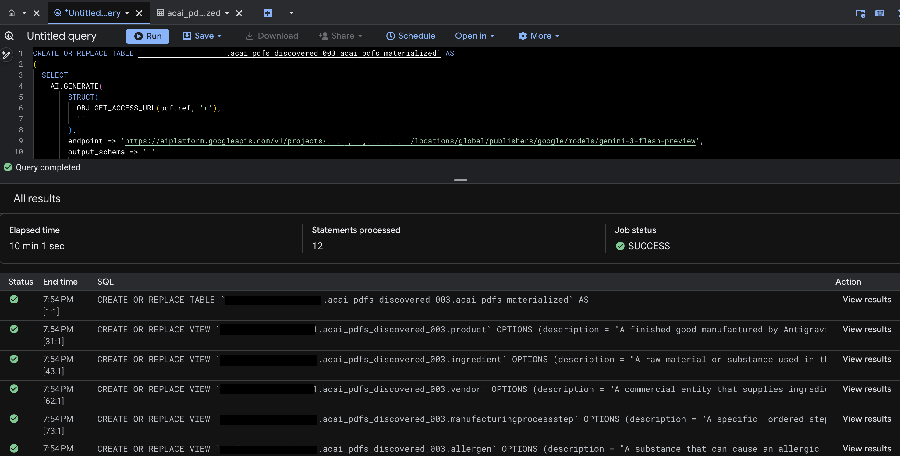
Task: Click the keyboard shortcuts icon
Action: coord(880,13)
